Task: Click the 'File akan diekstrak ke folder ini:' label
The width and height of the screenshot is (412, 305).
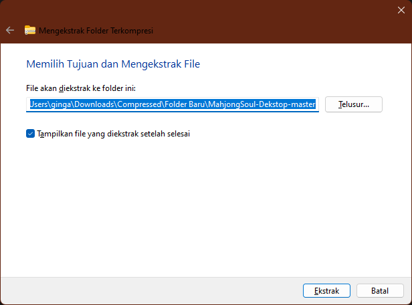Action: point(80,88)
